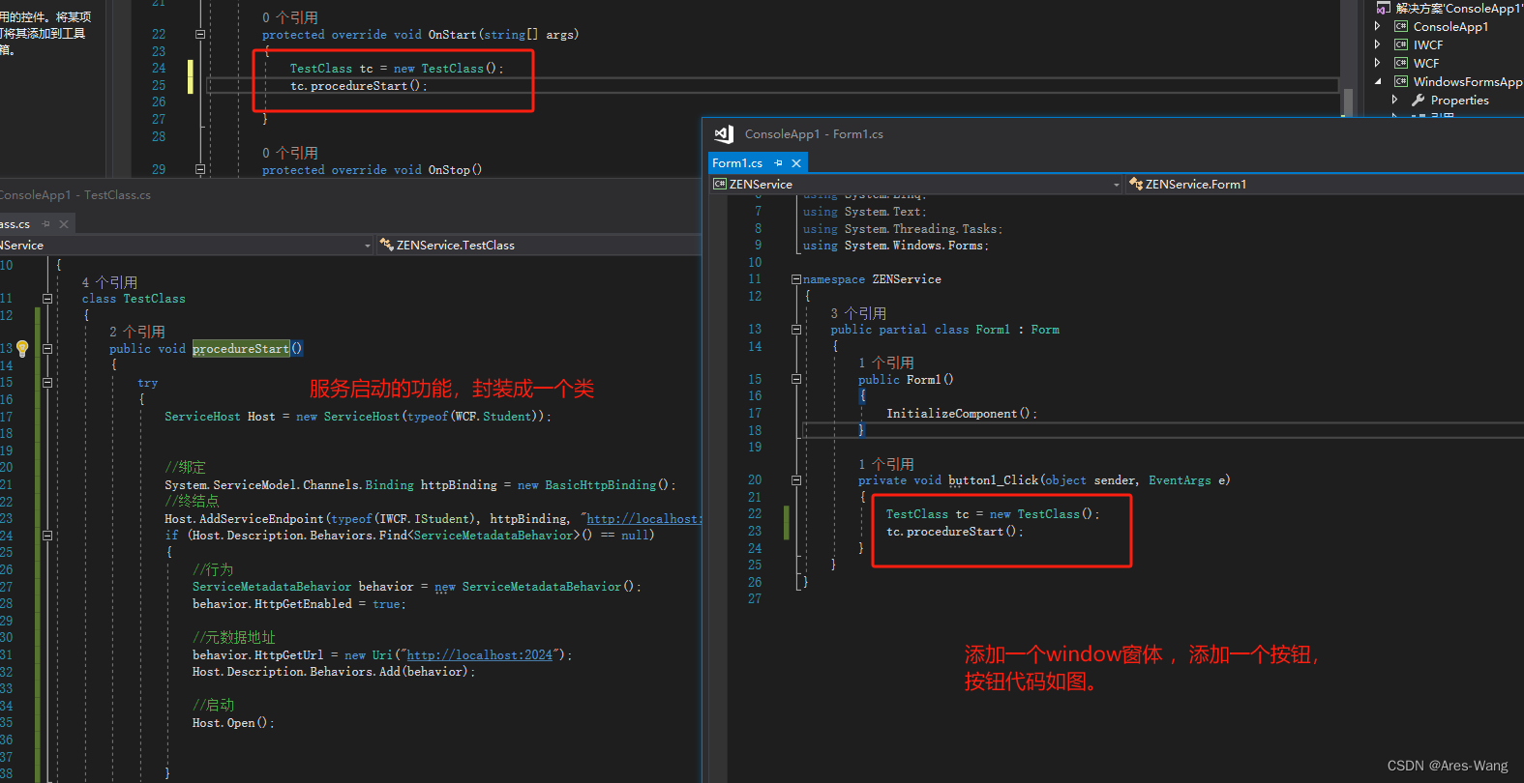Viewport: 1524px width, 783px height.
Task: Open the ZENService project dropdown in Form1.cs
Action: pos(1116,185)
